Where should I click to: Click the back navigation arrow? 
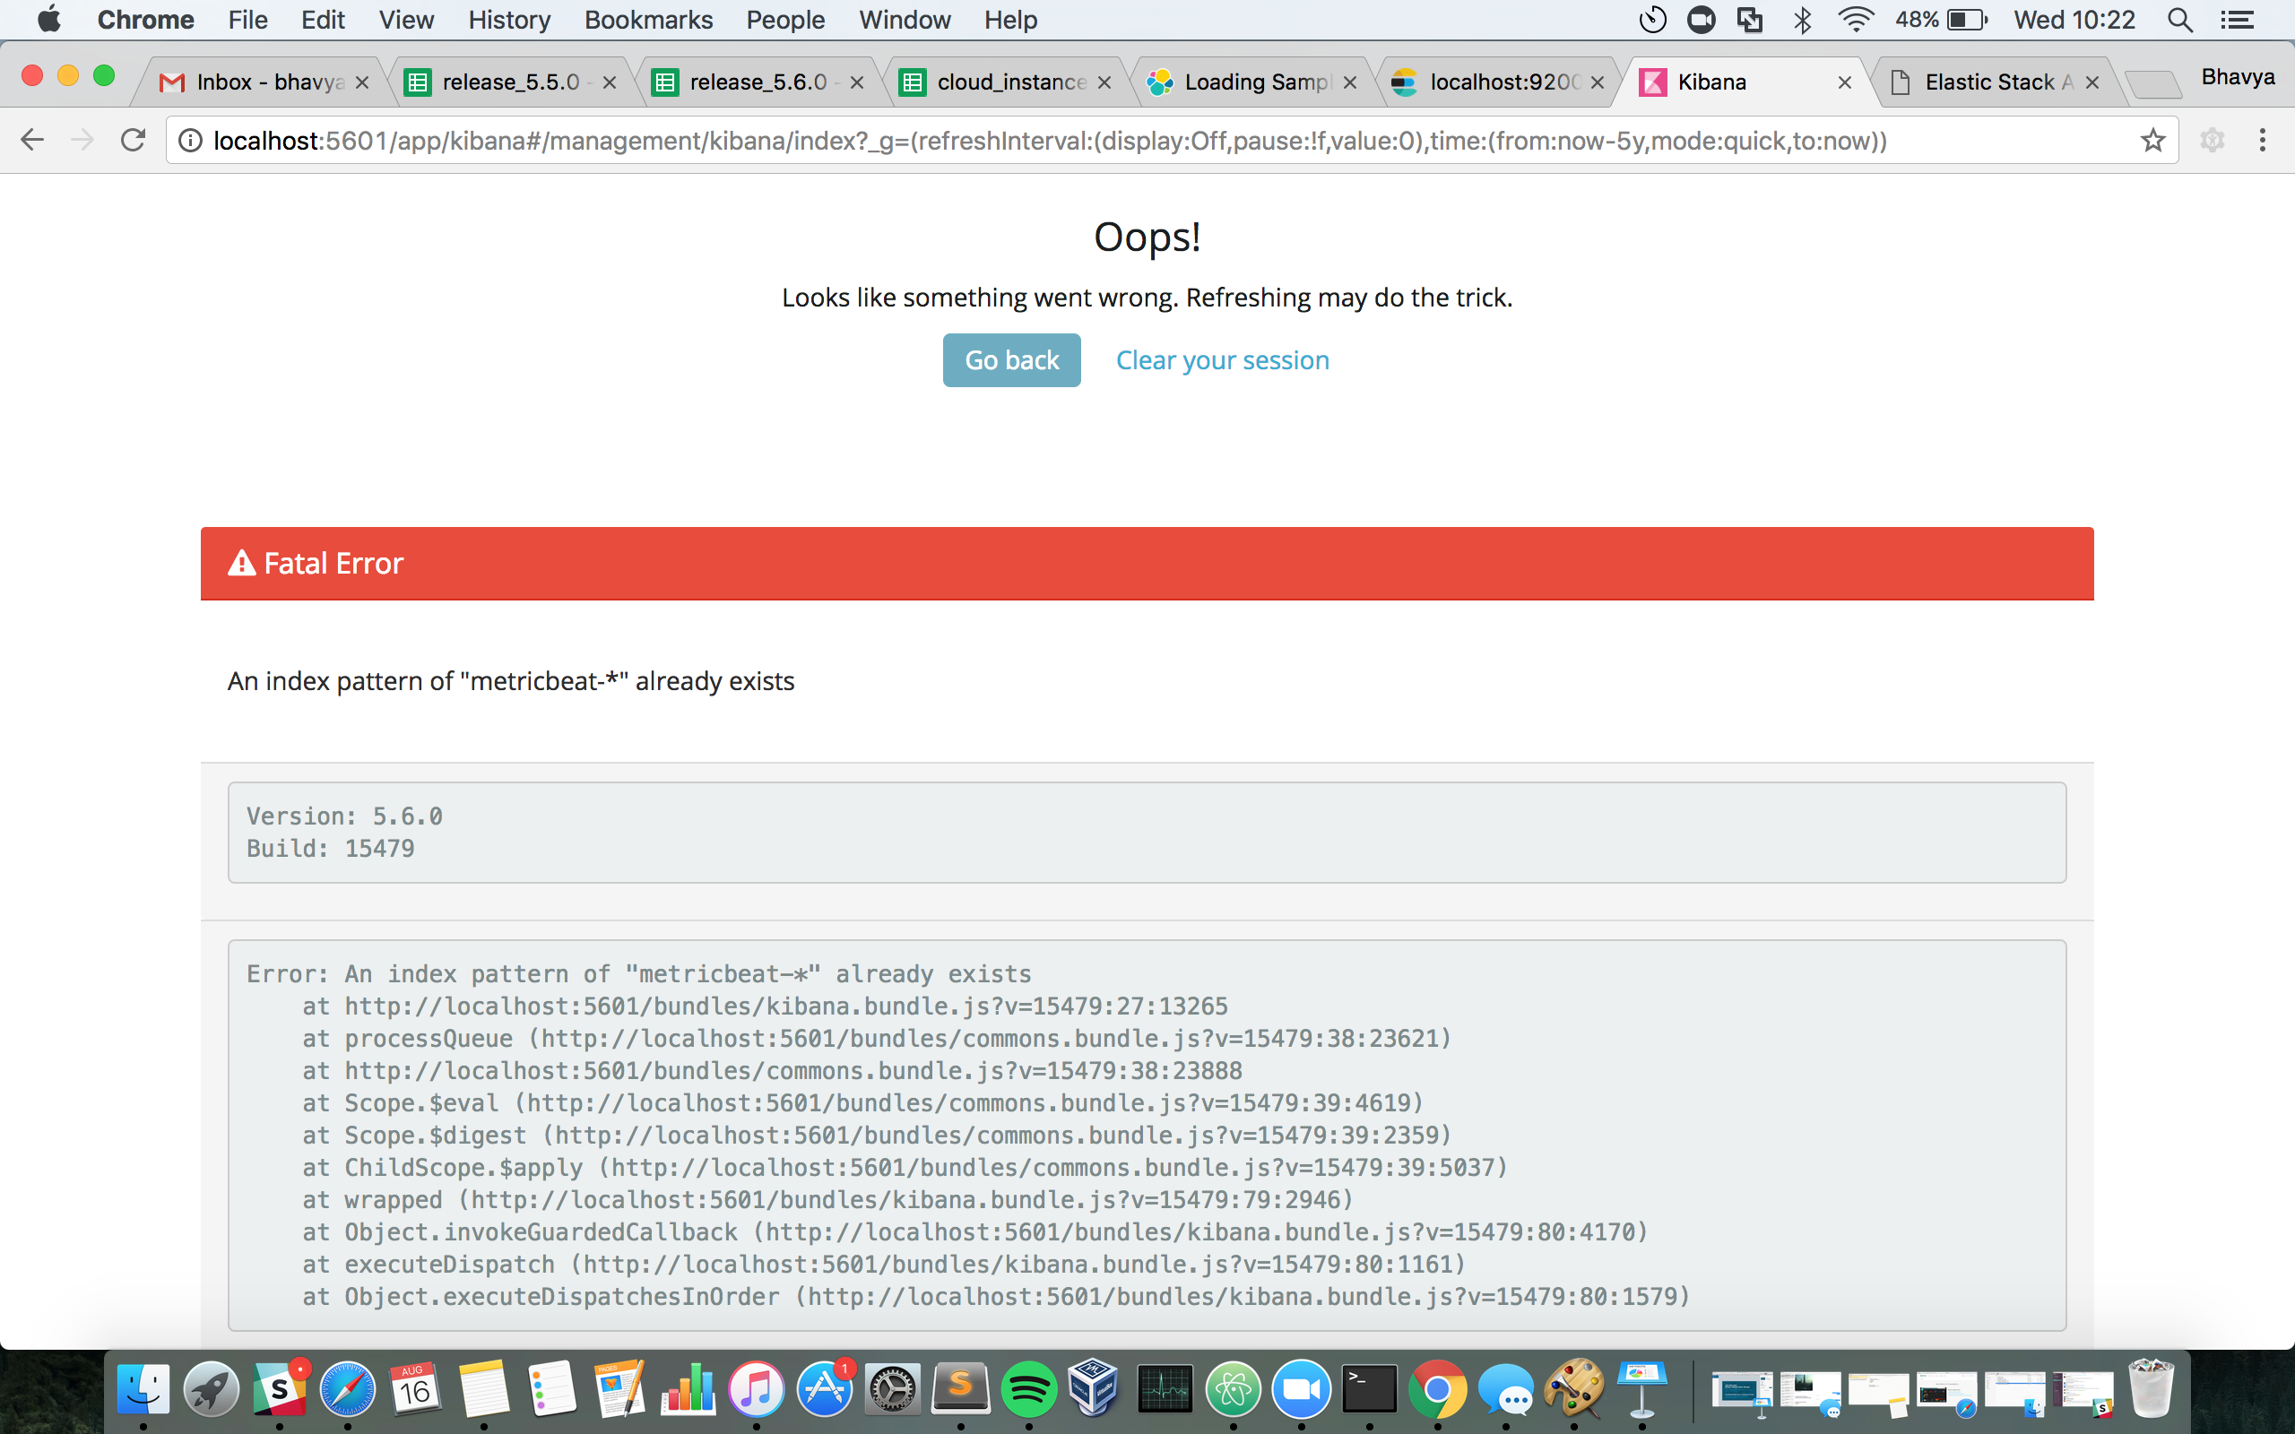pyautogui.click(x=32, y=140)
